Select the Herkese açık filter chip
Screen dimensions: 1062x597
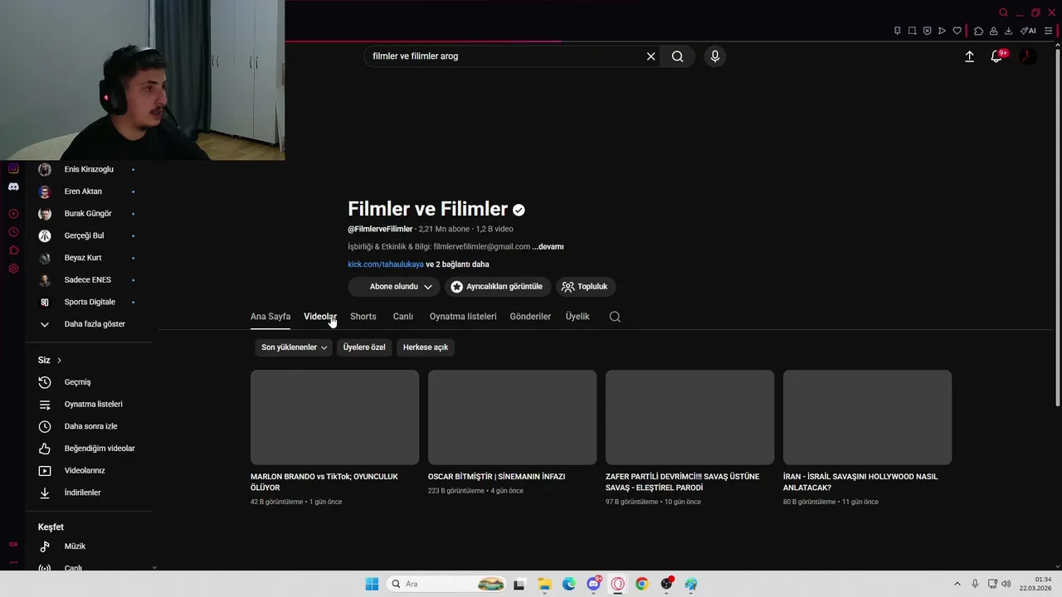426,347
